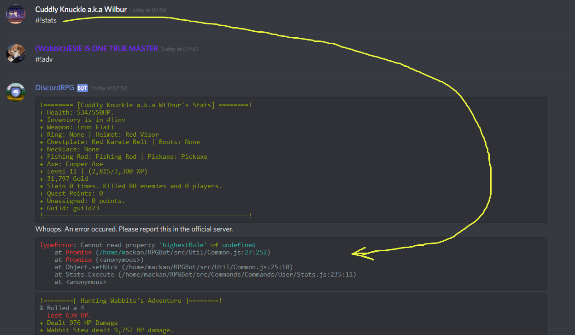This screenshot has width=575, height=335.
Task: Click the '- Lost 639 HP.' line
Action: tap(66, 315)
